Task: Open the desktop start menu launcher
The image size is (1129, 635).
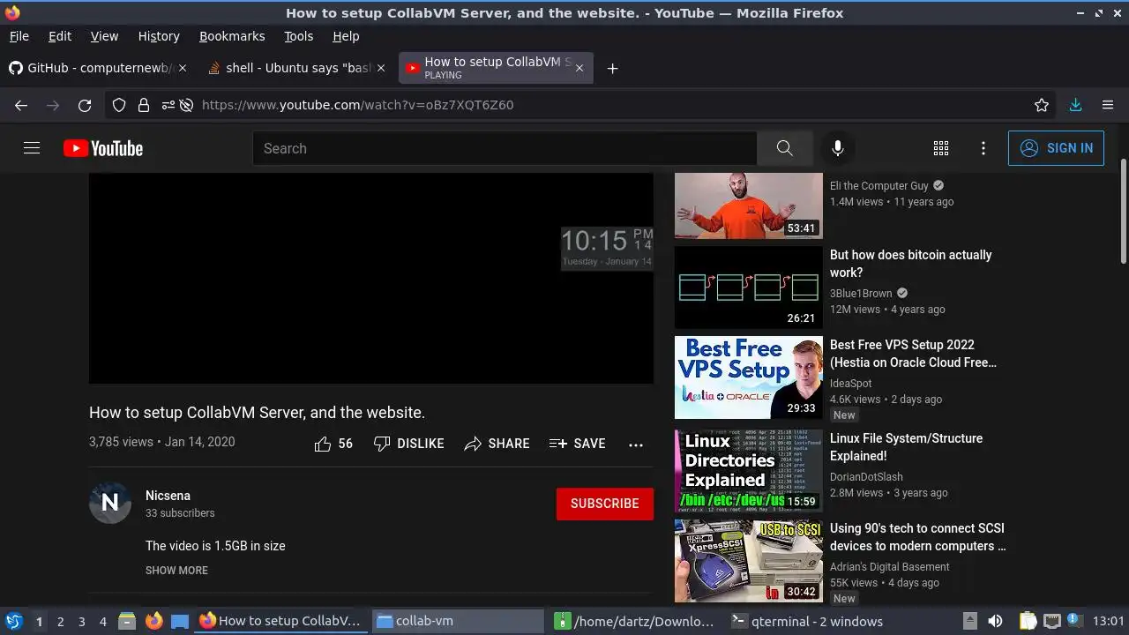Action: coord(13,621)
